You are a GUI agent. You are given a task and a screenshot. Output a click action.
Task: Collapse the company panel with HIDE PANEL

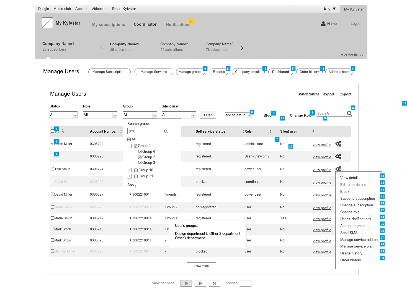pos(352,55)
